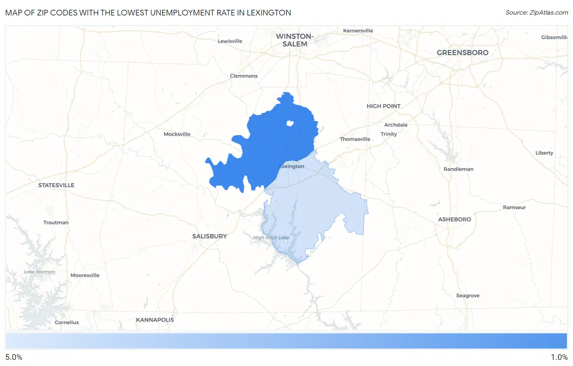
Task: Click the HIGH POINT map label
Action: 383,106
